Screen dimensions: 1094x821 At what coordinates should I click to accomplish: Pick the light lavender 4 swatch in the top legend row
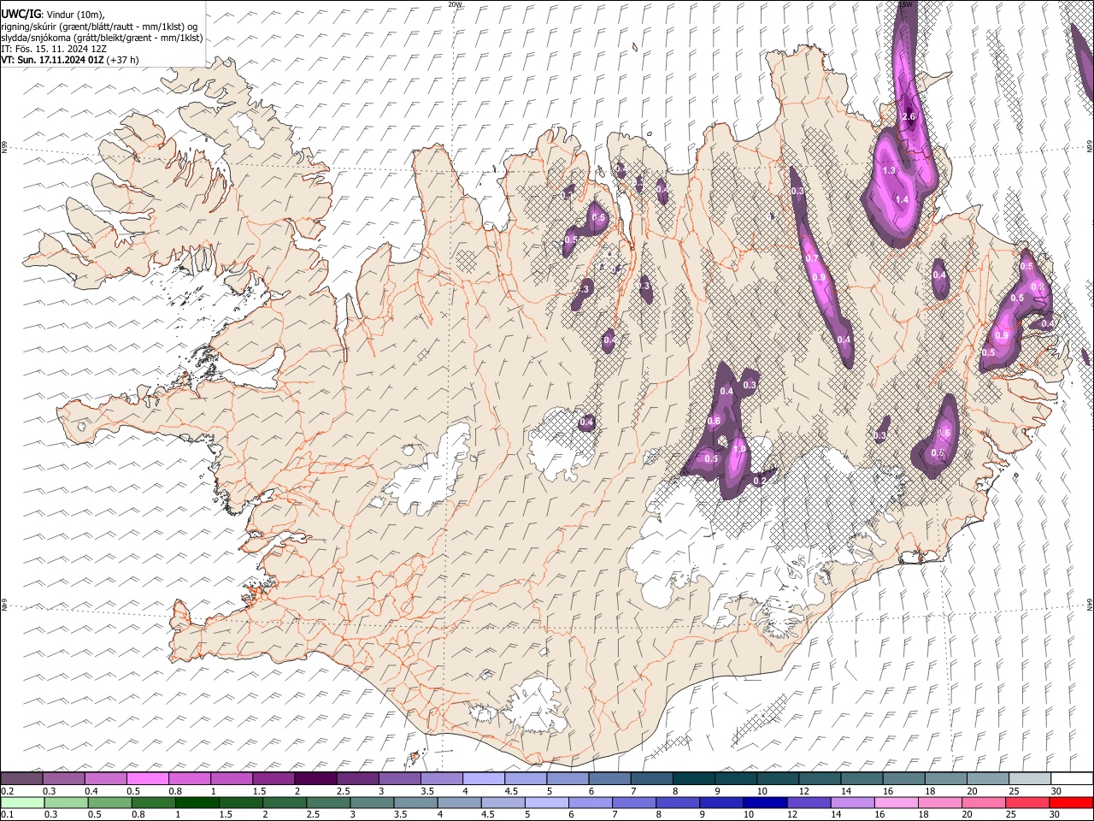[x=484, y=778]
